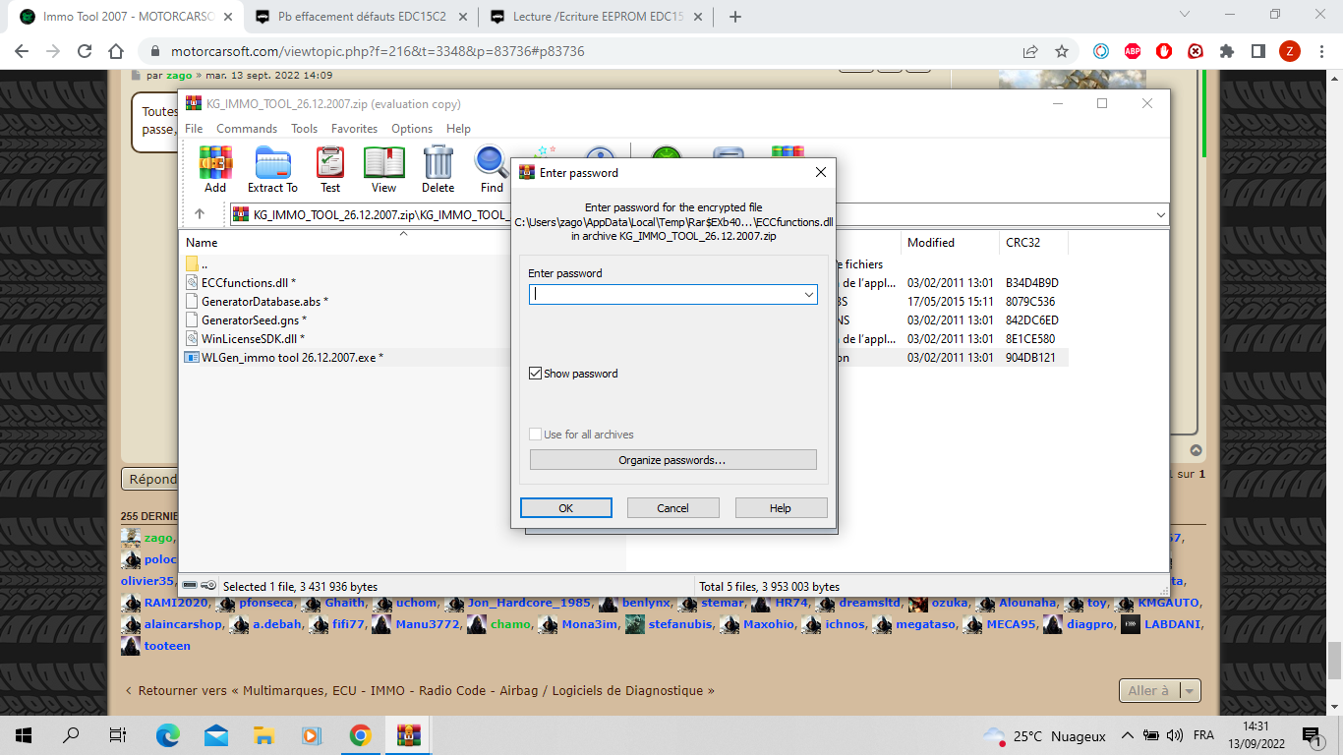Click the View file toolbar icon

click(x=384, y=169)
